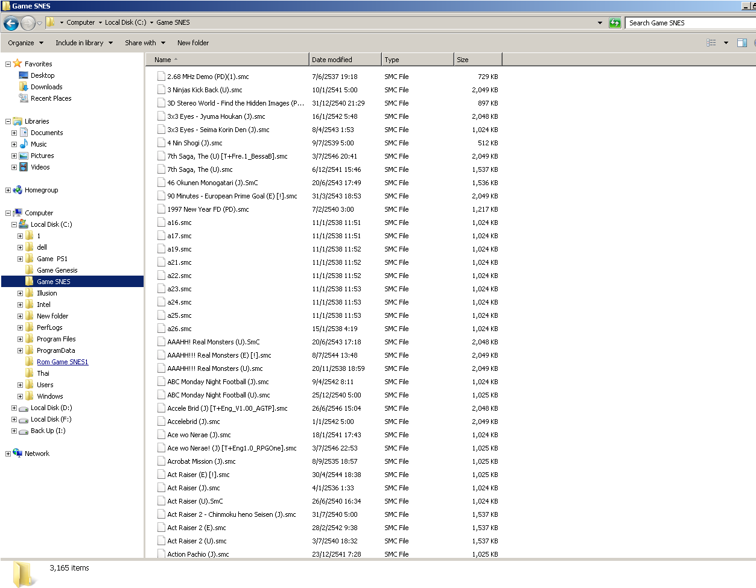The width and height of the screenshot is (756, 588).
Task: Click the green Refresh icon by address bar
Action: point(615,23)
